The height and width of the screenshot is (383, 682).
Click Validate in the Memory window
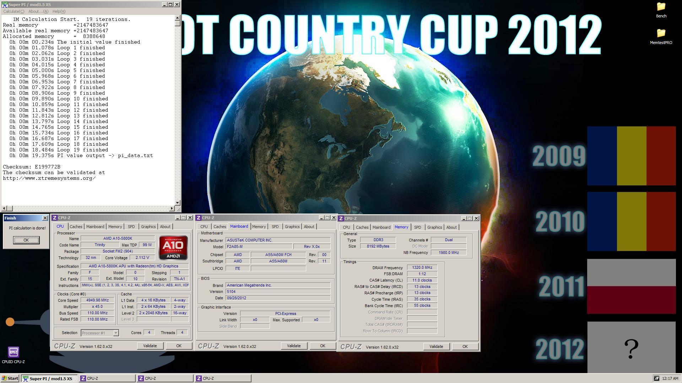pyautogui.click(x=436, y=346)
